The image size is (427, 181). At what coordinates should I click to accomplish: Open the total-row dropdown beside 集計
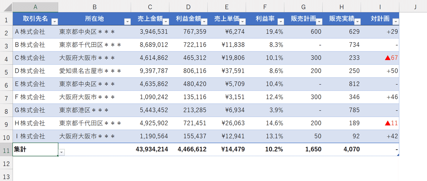coord(62,152)
